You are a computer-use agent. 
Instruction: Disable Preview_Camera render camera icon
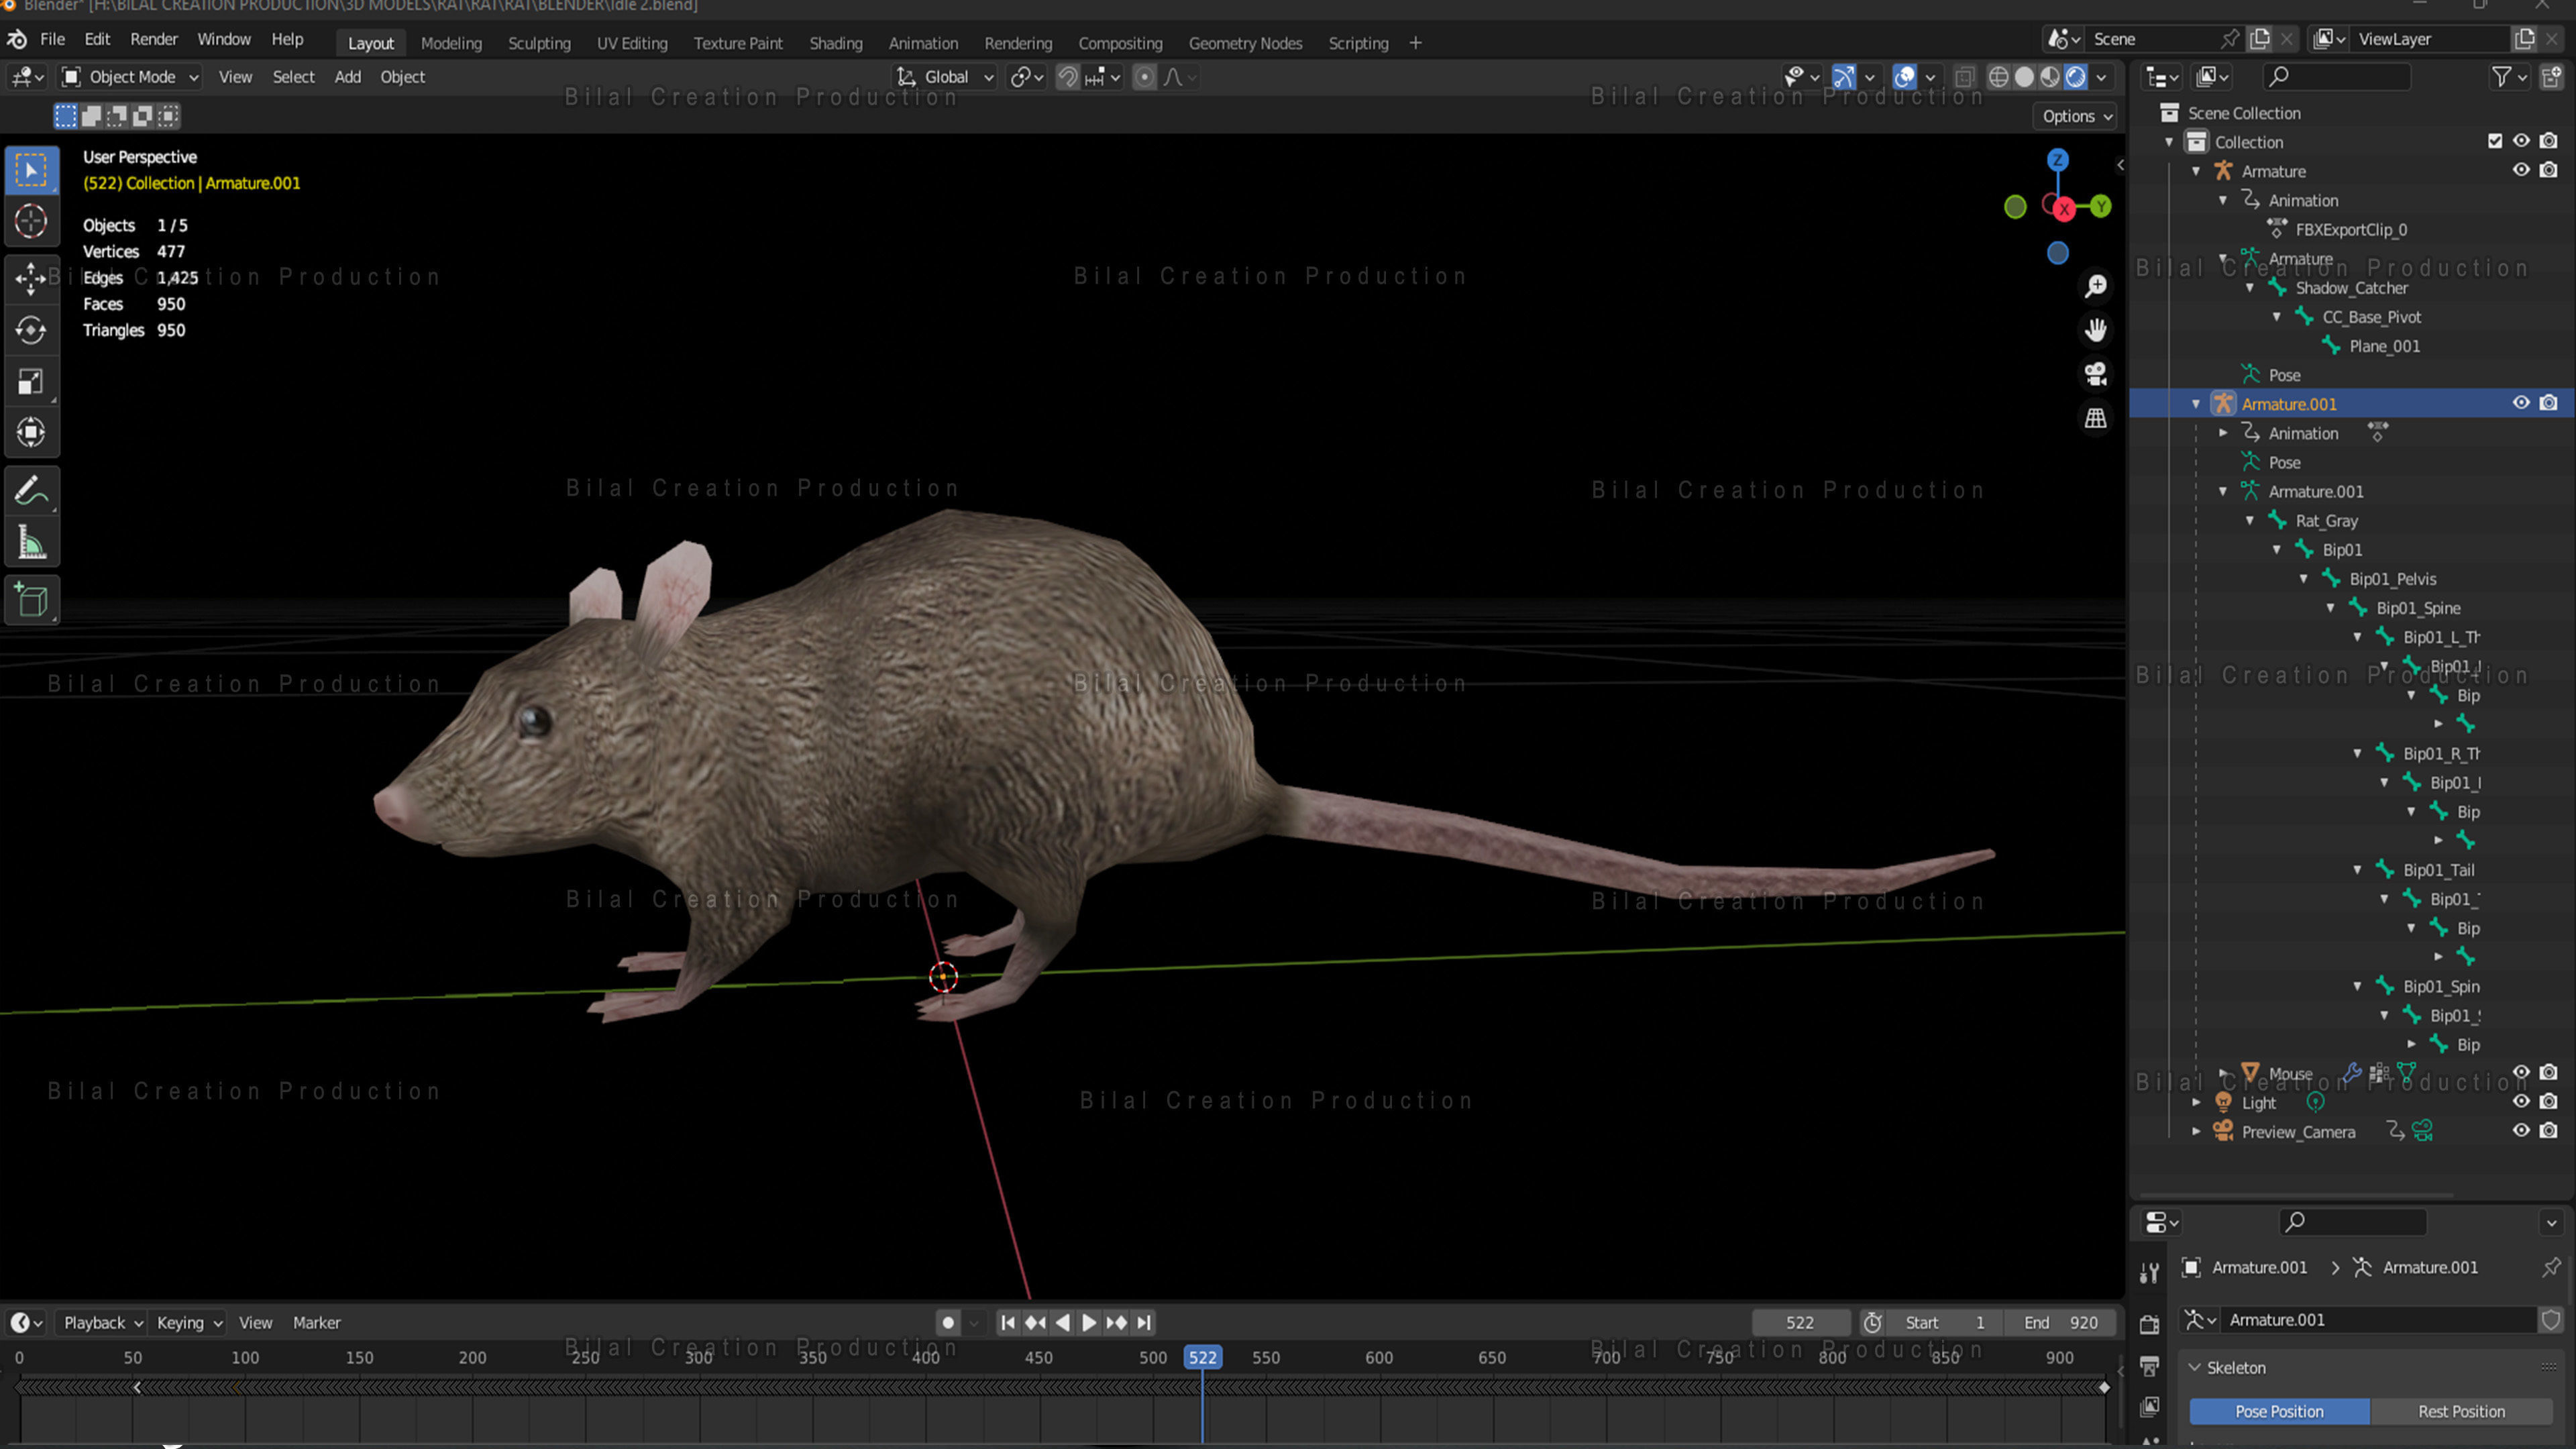(2548, 1131)
